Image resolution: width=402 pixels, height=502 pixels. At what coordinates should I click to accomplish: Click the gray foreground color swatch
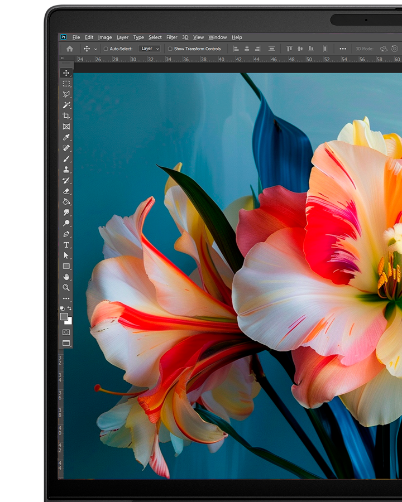(64, 316)
